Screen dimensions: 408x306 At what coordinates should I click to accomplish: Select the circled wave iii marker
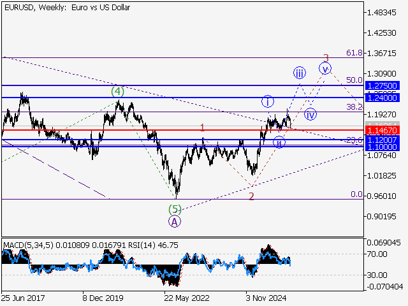coord(300,72)
